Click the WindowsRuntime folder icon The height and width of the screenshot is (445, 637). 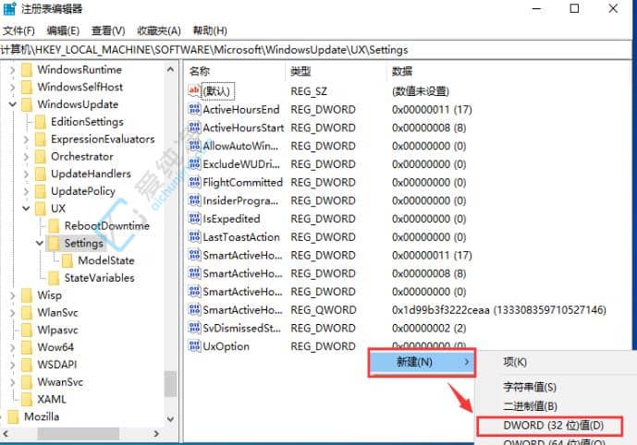(x=27, y=70)
